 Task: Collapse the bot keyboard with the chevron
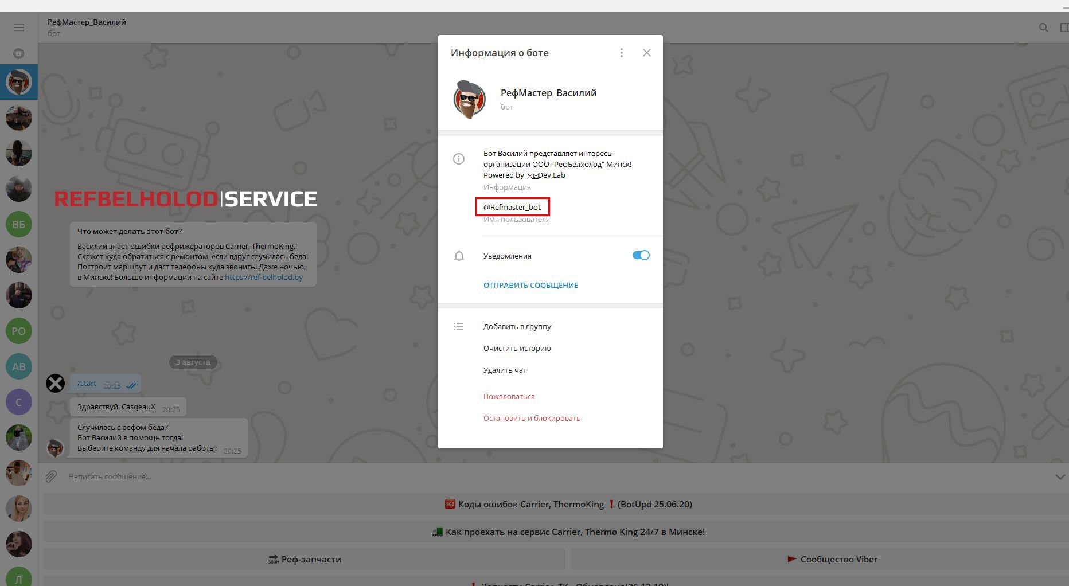pos(1060,476)
